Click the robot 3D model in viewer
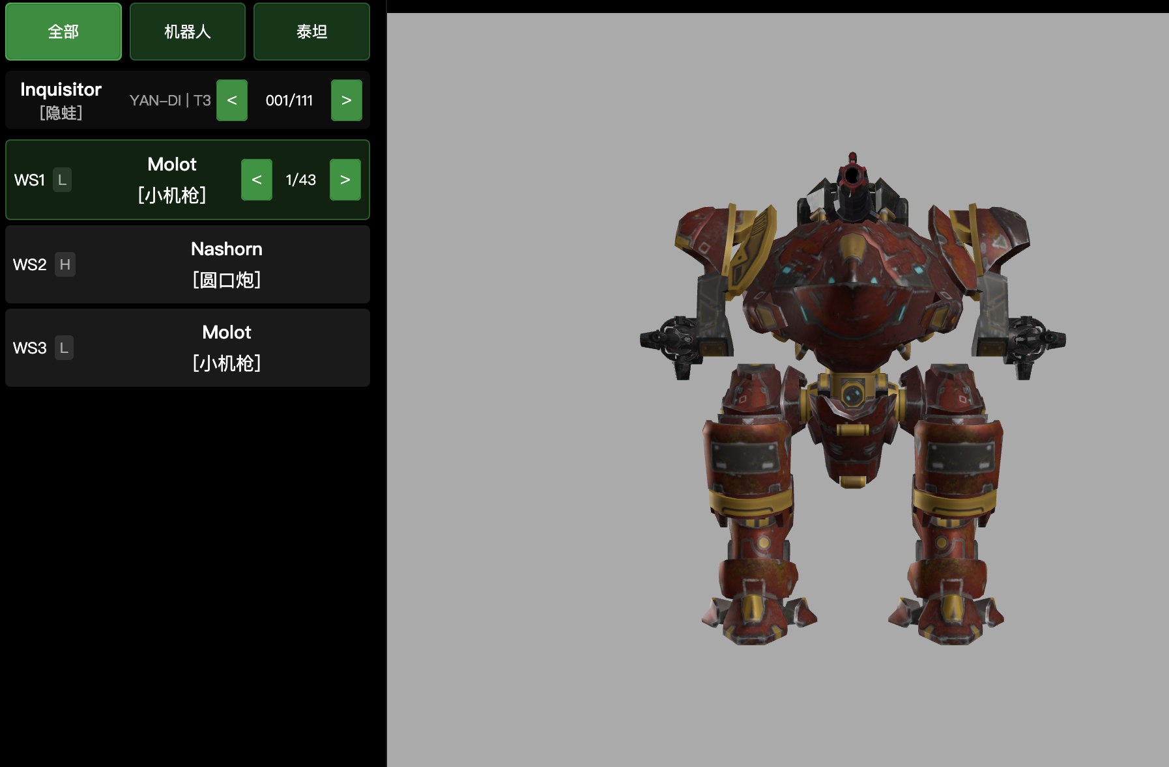 click(852, 398)
